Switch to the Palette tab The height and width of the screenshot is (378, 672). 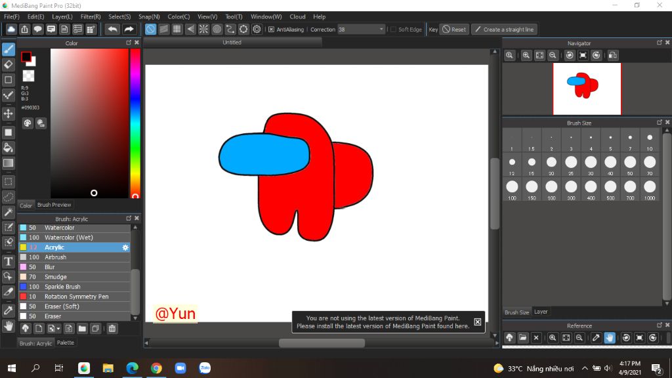66,343
